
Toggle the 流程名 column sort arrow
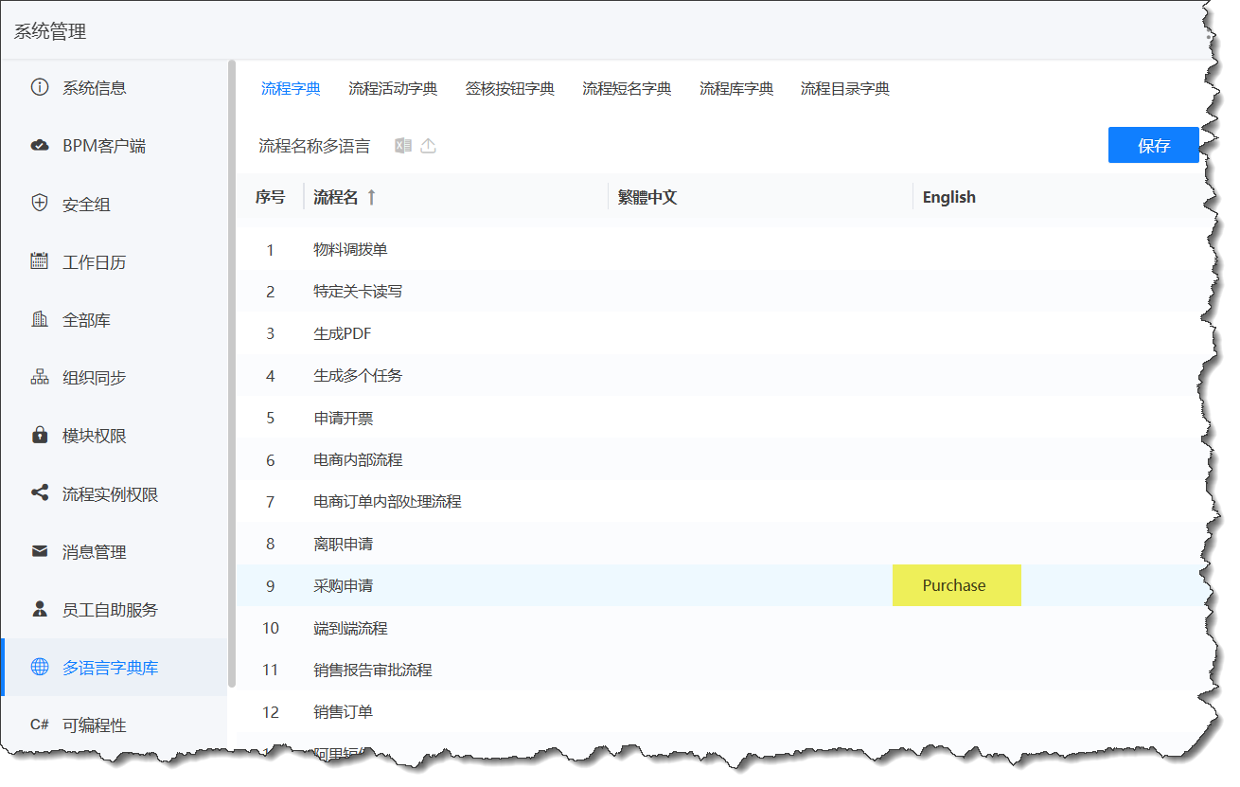(373, 196)
